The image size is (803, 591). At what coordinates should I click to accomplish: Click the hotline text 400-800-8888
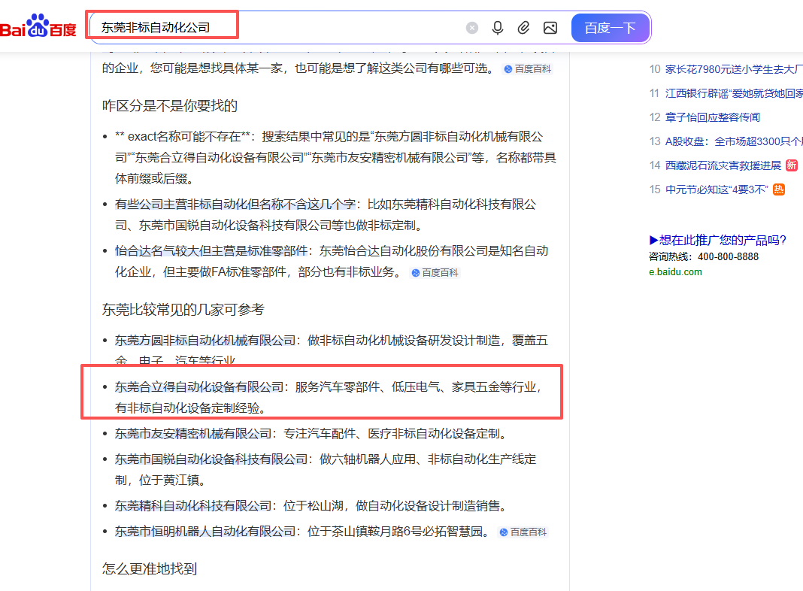pyautogui.click(x=729, y=256)
